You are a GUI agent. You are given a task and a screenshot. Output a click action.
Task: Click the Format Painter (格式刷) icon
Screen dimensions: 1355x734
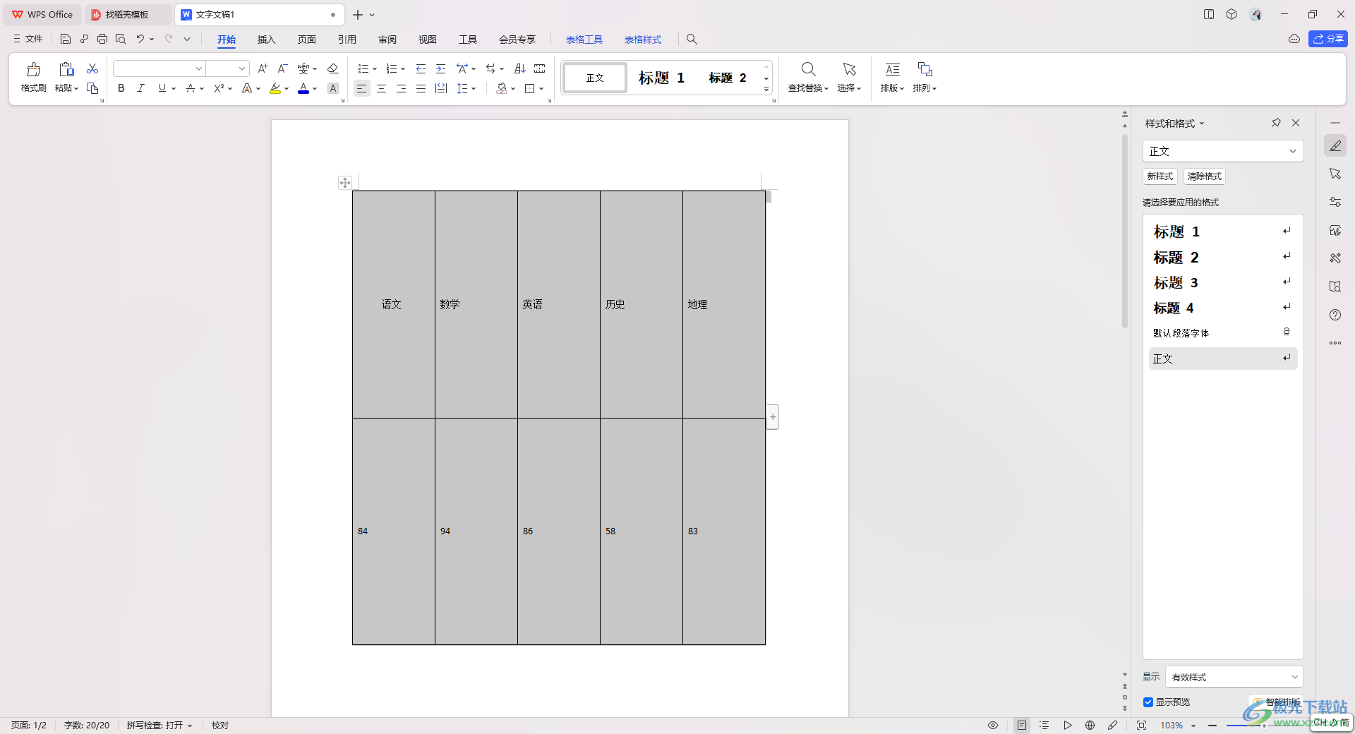33,69
